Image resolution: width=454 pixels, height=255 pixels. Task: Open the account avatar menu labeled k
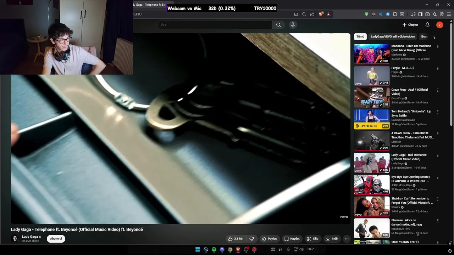[439, 25]
